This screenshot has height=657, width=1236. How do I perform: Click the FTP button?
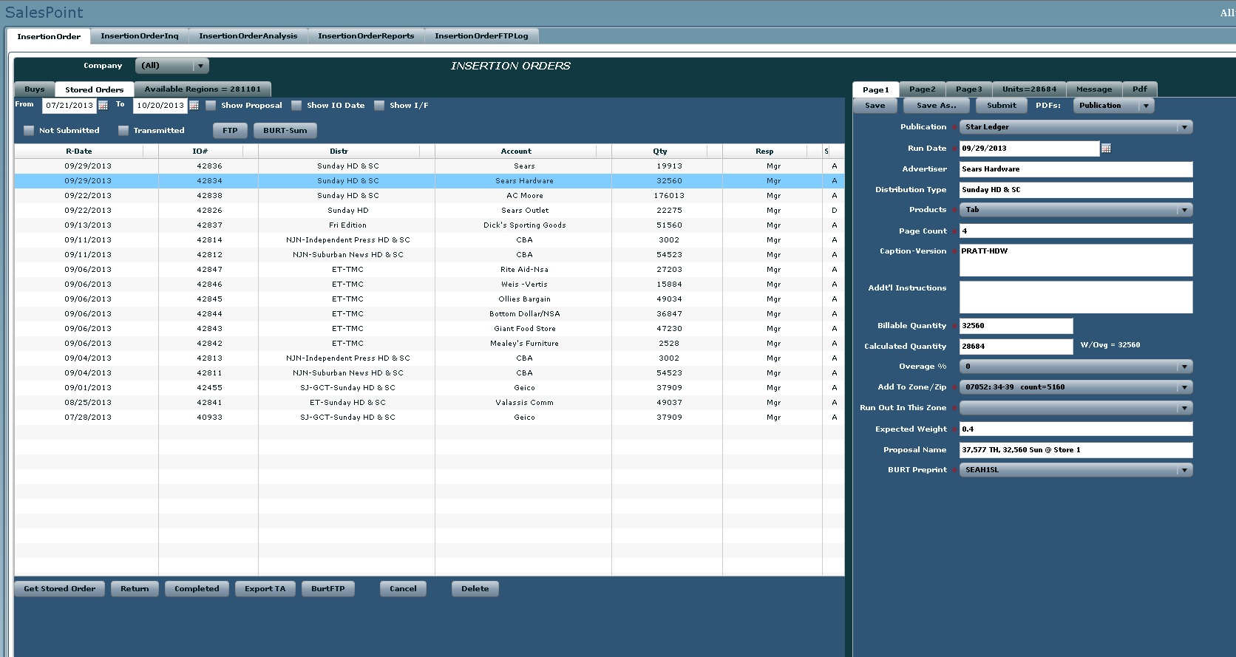click(231, 131)
